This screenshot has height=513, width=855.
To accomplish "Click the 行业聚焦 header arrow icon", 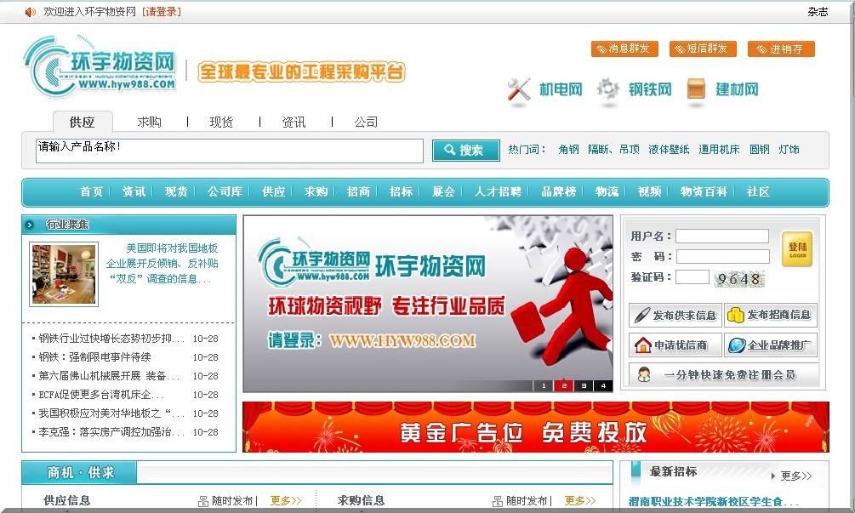I will (x=30, y=225).
